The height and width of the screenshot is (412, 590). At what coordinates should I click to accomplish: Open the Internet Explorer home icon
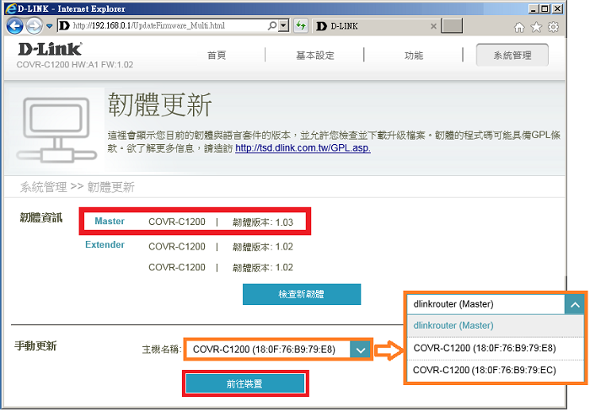click(519, 27)
